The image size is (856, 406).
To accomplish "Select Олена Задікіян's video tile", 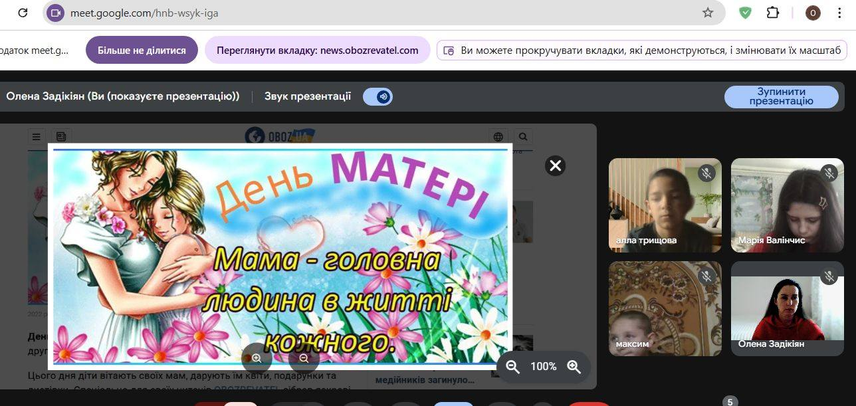I will point(788,308).
